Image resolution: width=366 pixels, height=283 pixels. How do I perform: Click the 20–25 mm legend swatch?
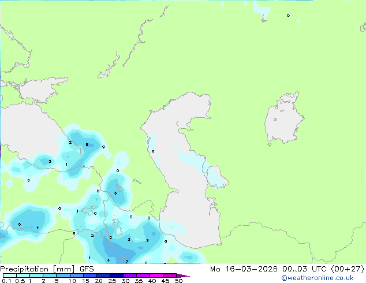[103, 275]
